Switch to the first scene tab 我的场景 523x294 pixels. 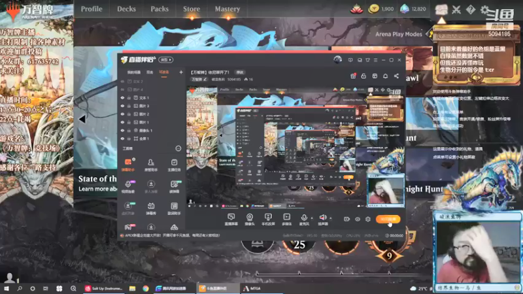click(x=134, y=72)
